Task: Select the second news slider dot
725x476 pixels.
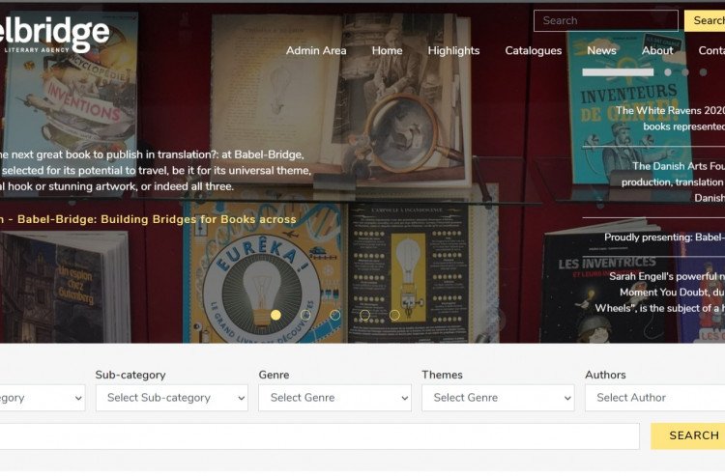Action: (x=668, y=72)
